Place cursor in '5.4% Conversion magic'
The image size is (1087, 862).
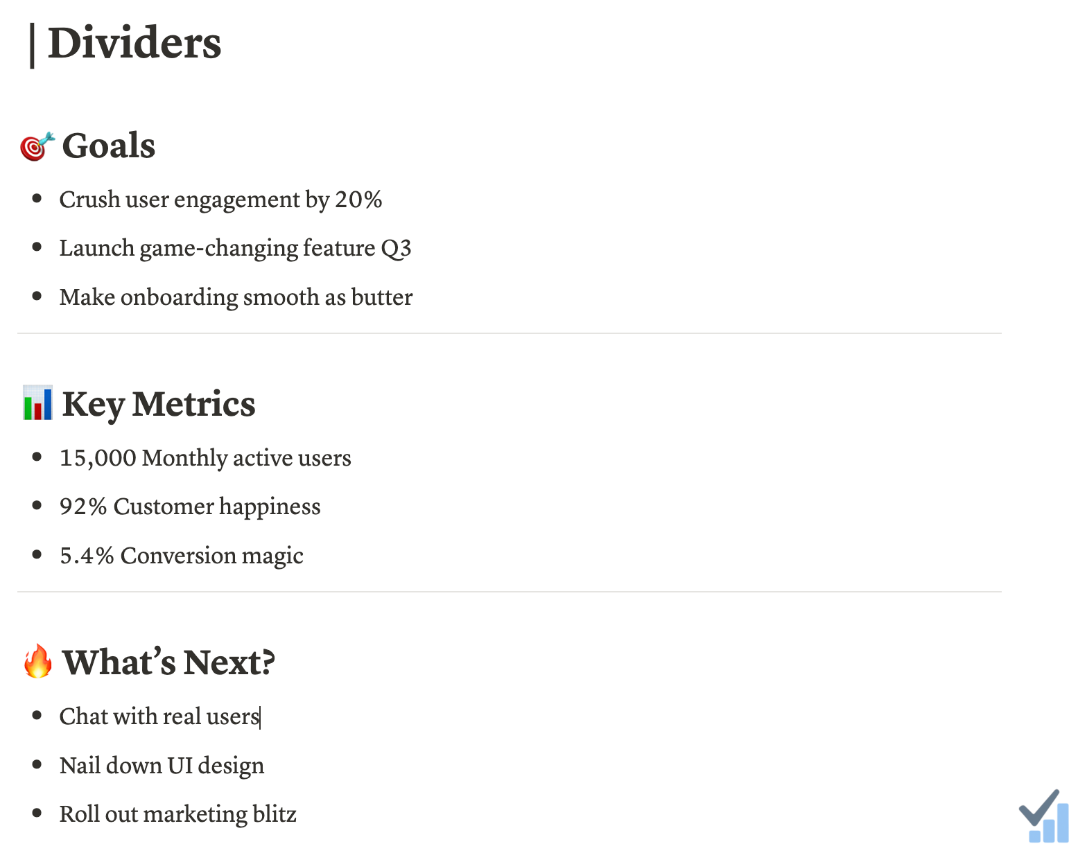click(x=182, y=556)
